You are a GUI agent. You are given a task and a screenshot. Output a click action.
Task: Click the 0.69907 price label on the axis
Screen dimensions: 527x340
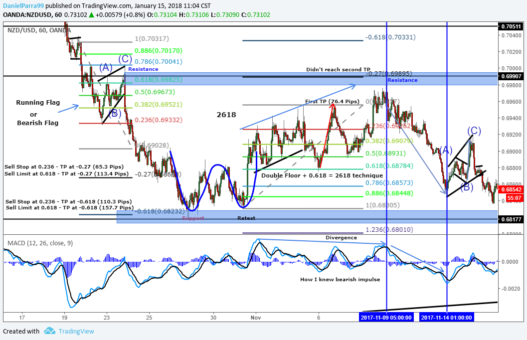[511, 76]
